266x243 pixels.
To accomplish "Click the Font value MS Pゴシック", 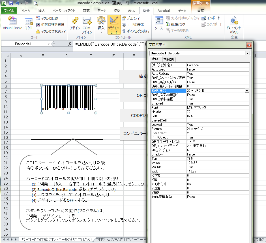I will tap(218, 108).
